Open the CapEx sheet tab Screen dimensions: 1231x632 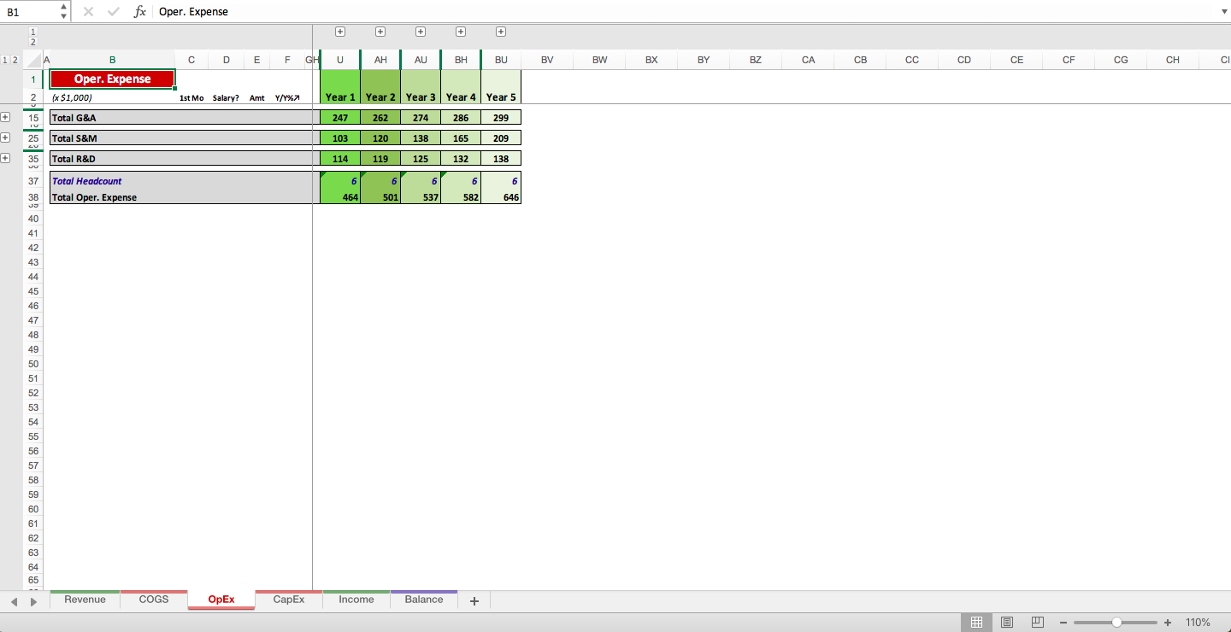point(289,600)
